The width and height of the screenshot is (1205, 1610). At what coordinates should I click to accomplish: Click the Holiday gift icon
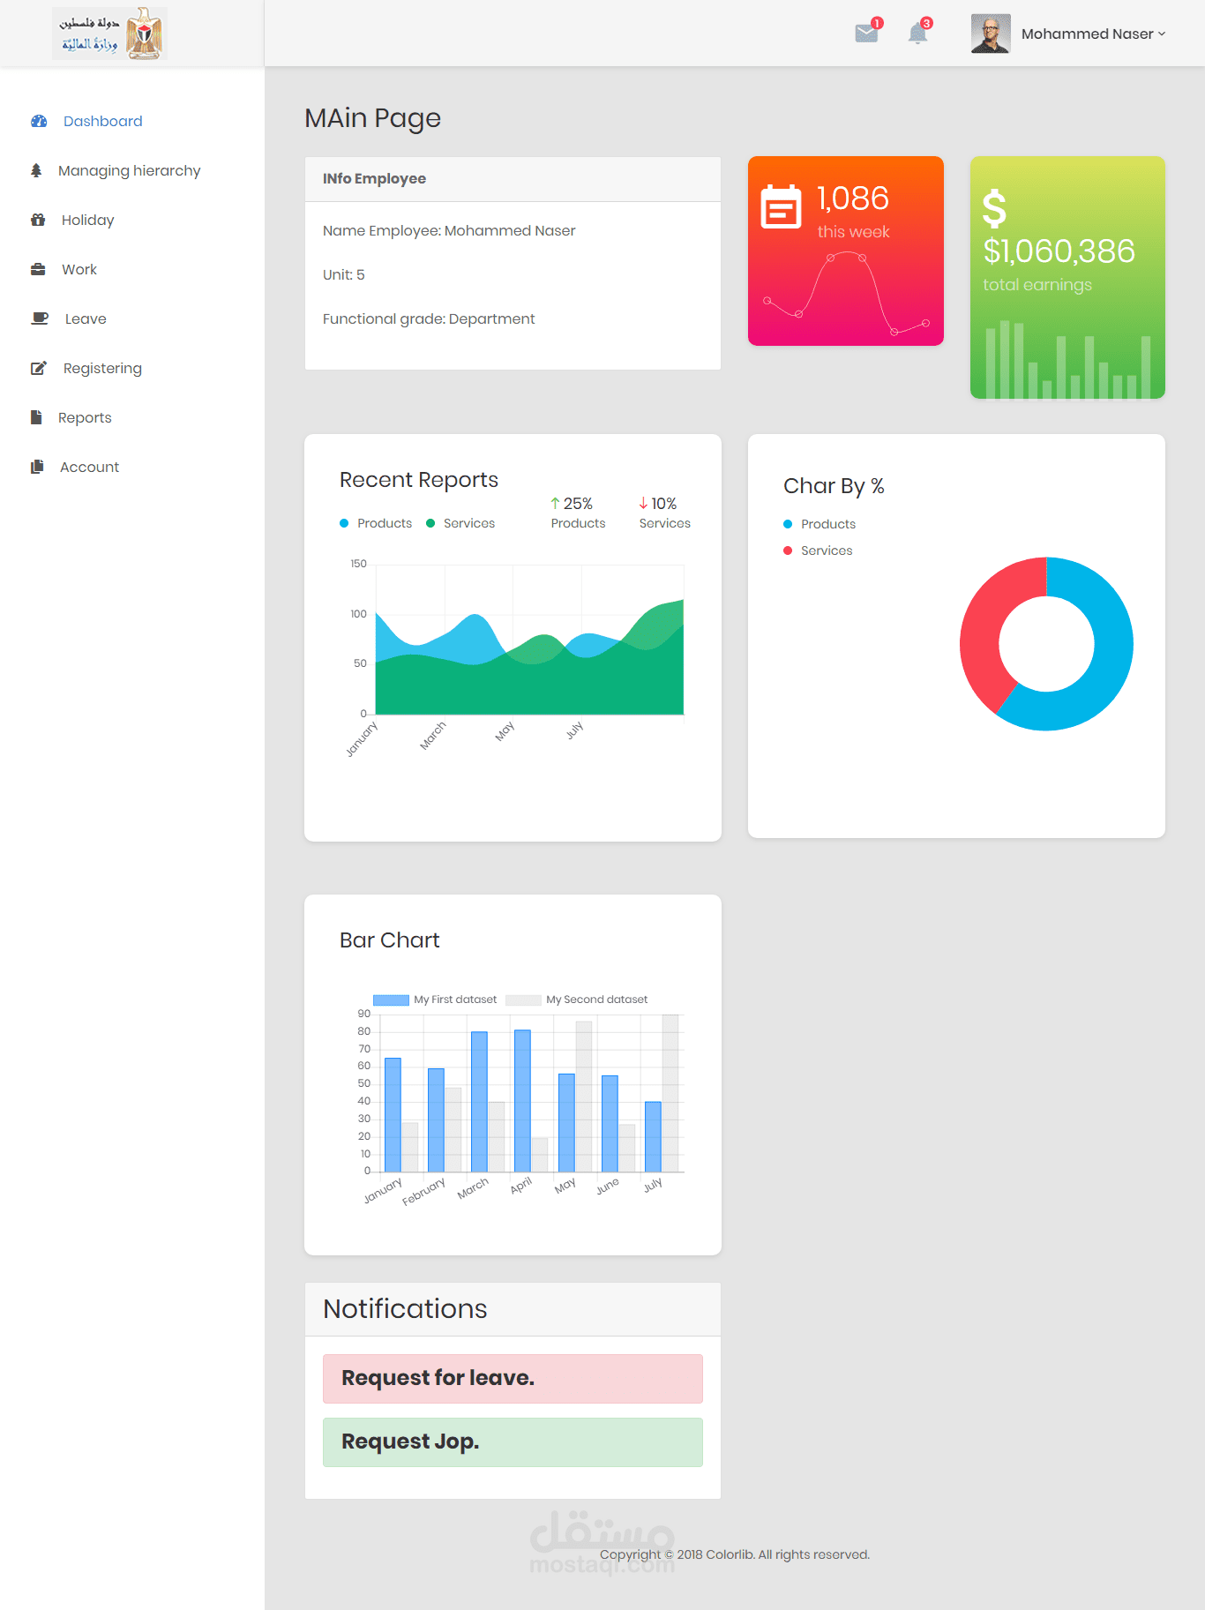pos(38,220)
